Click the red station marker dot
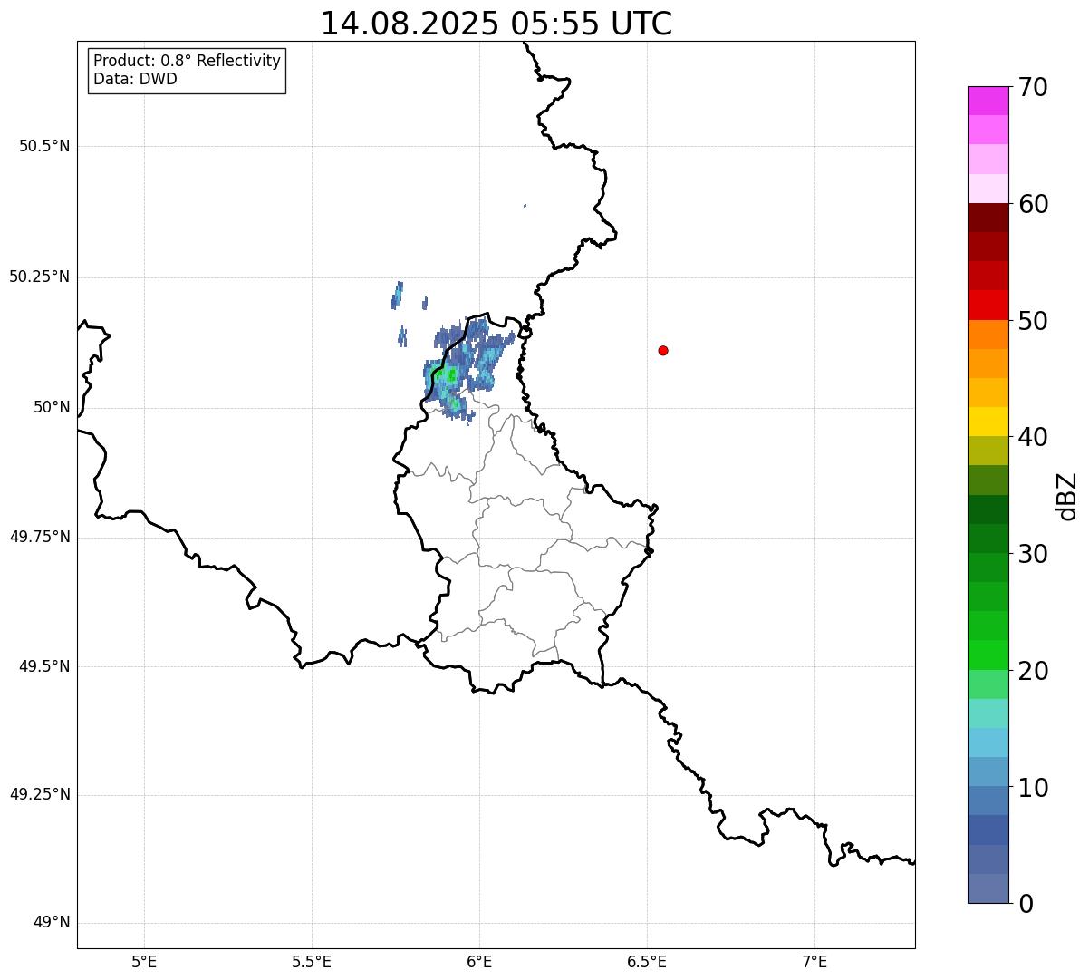Viewport: 1089px width, 980px height. coord(663,350)
